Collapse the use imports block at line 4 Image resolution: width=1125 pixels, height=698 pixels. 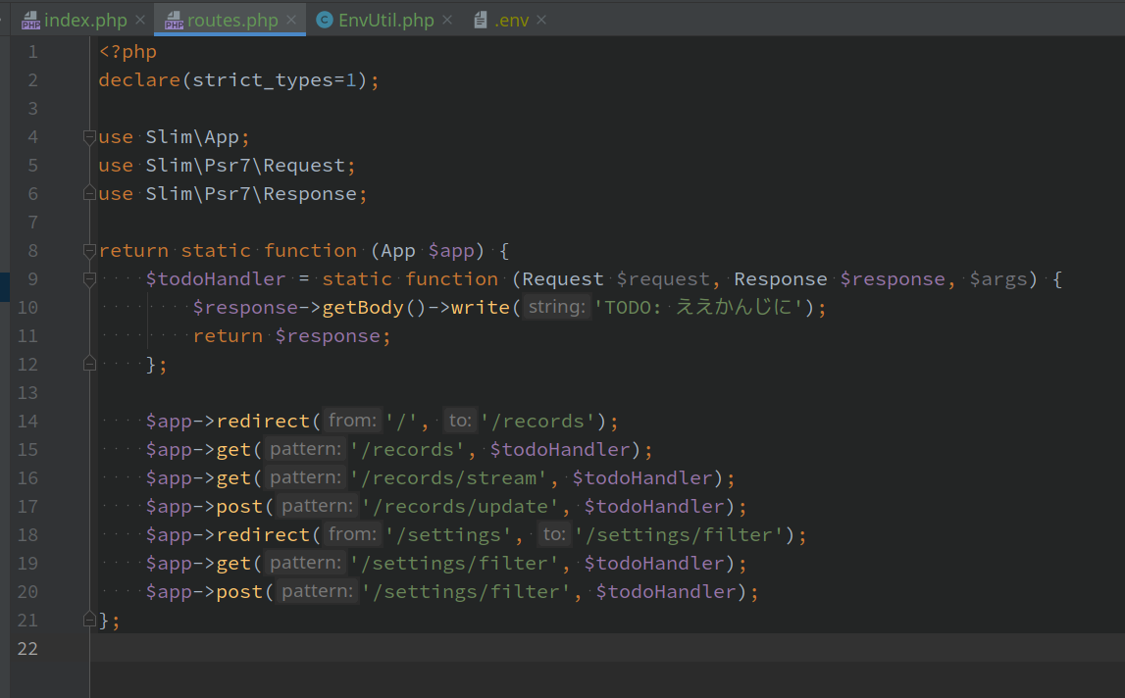(90, 137)
